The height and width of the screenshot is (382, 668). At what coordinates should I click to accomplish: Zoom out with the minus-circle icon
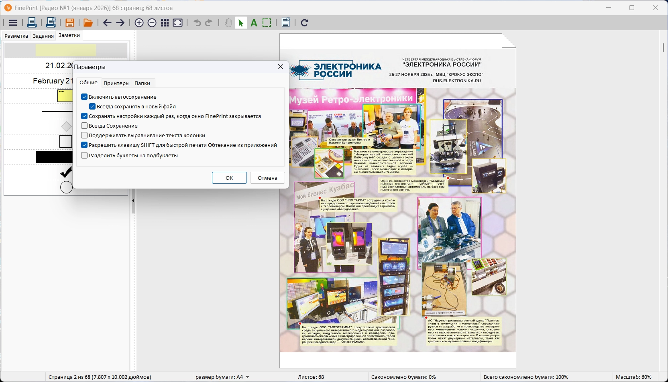click(152, 23)
